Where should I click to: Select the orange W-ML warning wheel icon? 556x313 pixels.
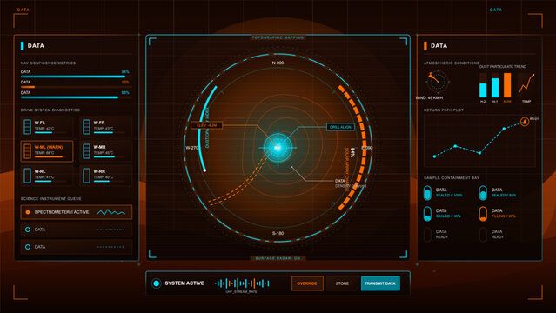pos(27,151)
